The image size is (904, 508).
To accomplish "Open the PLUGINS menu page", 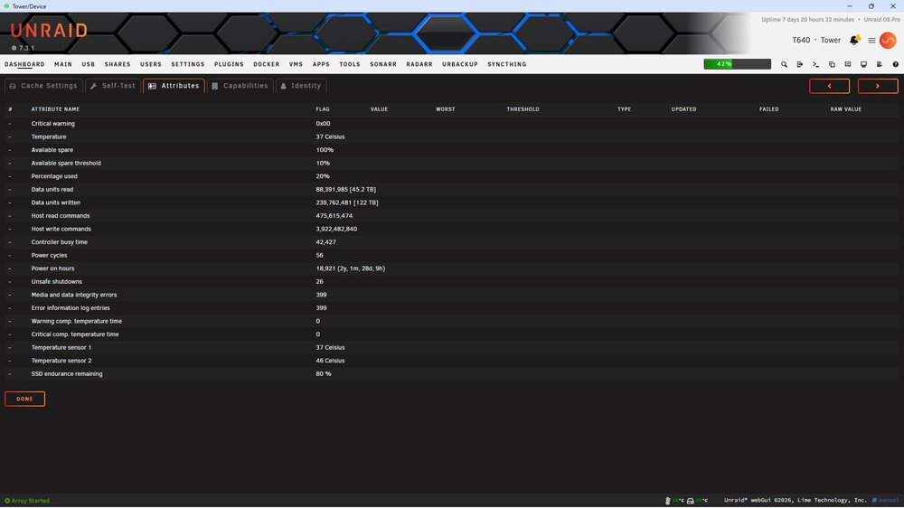I will (229, 64).
